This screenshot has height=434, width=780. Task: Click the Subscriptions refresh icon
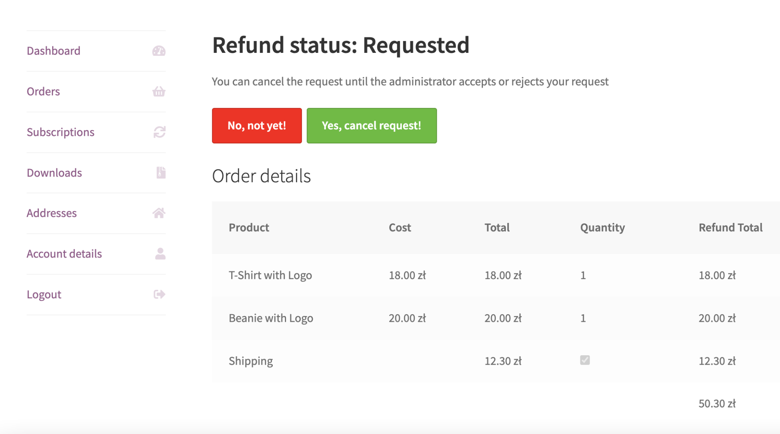pos(159,132)
